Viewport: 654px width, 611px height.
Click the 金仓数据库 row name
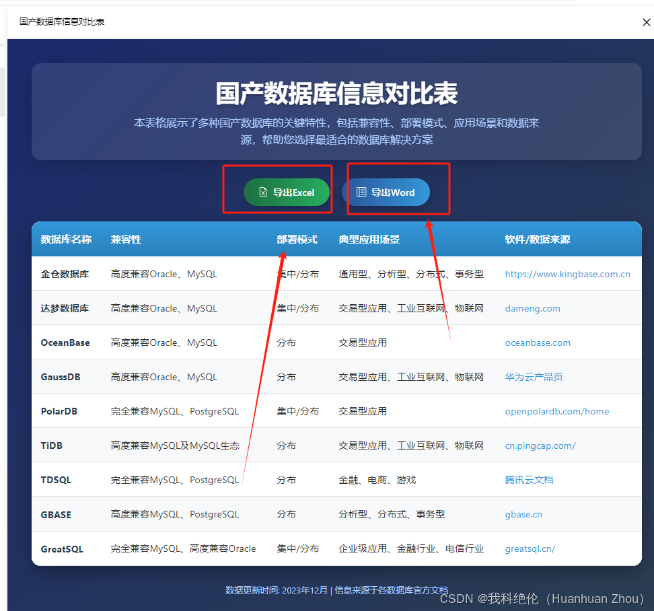coord(65,274)
